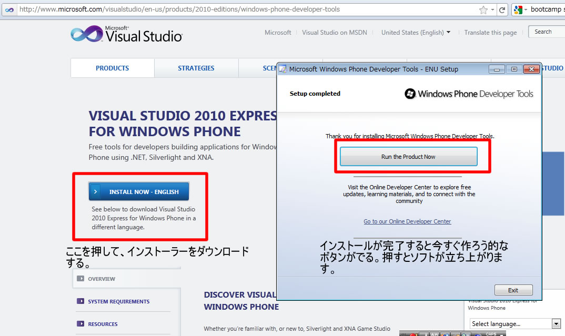Screen dimensions: 565x336
Task: Close the Developer Tools setup dialog
Action: pos(531,69)
